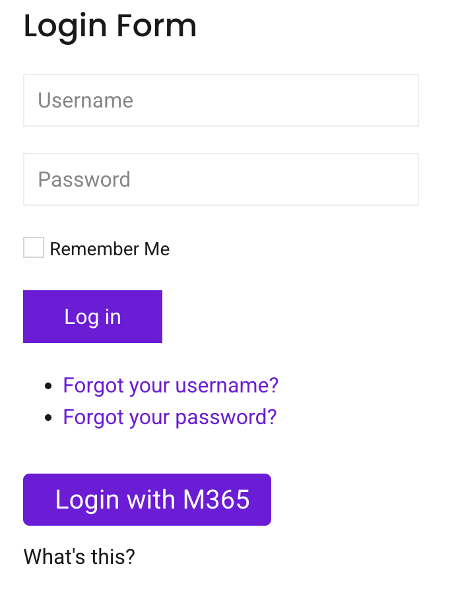Click the Username input field
Viewport: 454px width, 591px height.
[220, 100]
